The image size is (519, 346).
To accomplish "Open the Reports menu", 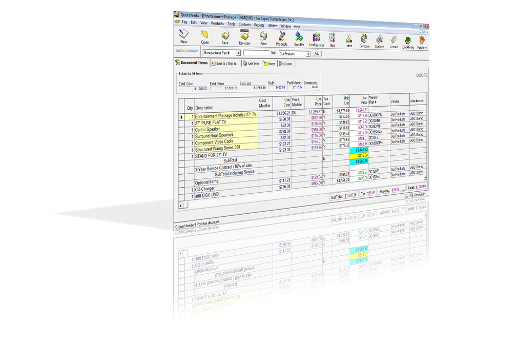I will [x=259, y=25].
